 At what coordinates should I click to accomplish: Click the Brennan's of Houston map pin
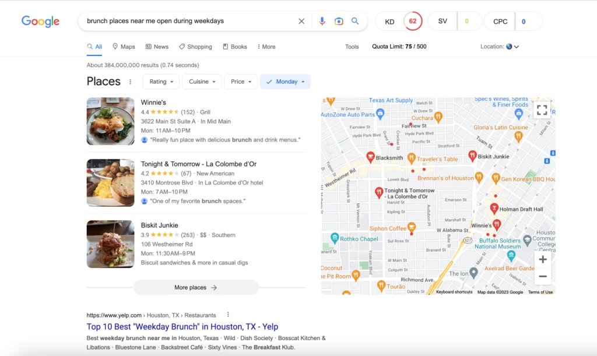(x=479, y=177)
